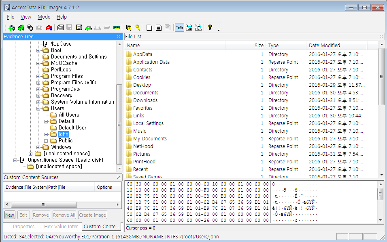Click the File List vertical scrollbar thumb
Screen dimensions: 387x242
pyautogui.click(x=382, y=77)
